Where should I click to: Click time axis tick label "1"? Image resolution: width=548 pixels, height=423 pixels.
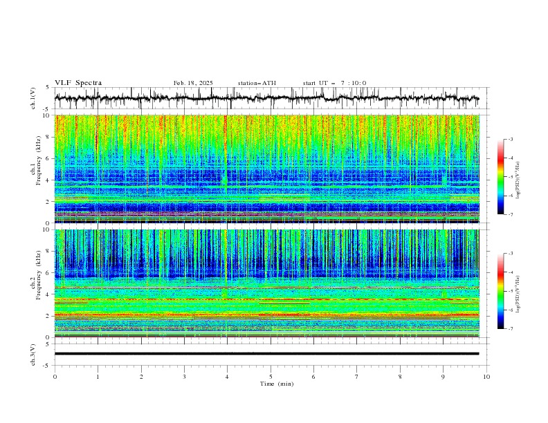tap(98, 377)
